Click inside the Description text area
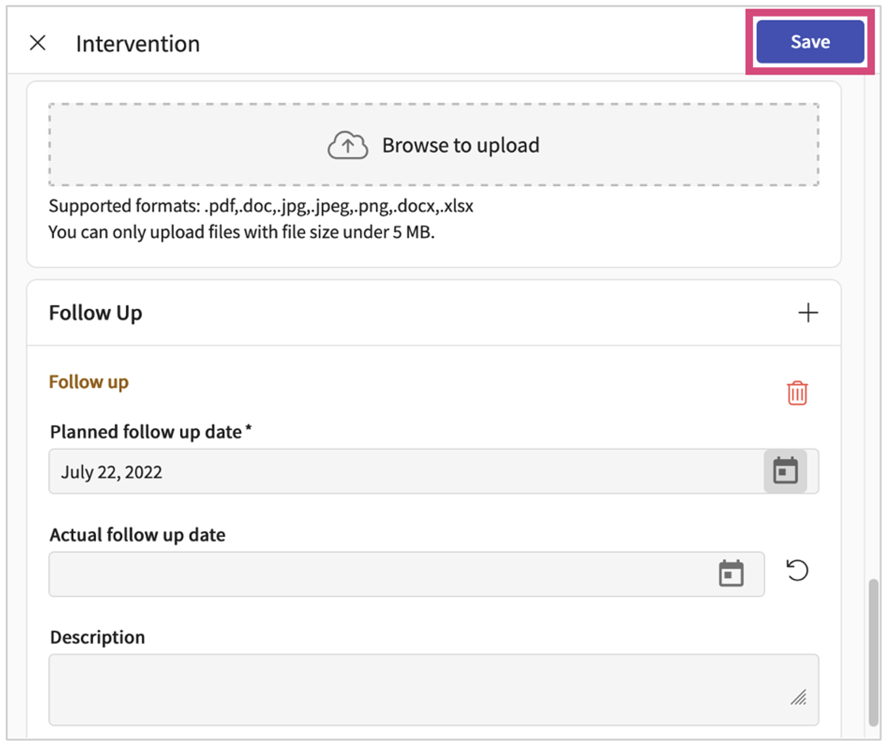The height and width of the screenshot is (747, 888). (391, 688)
